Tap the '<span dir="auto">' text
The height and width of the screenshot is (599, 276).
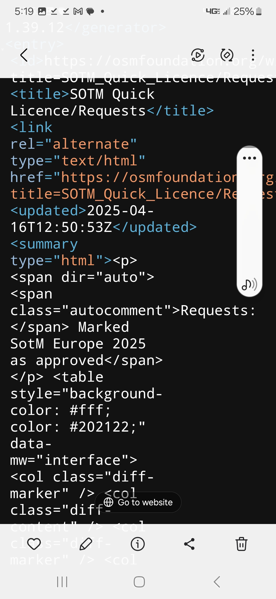82,277
